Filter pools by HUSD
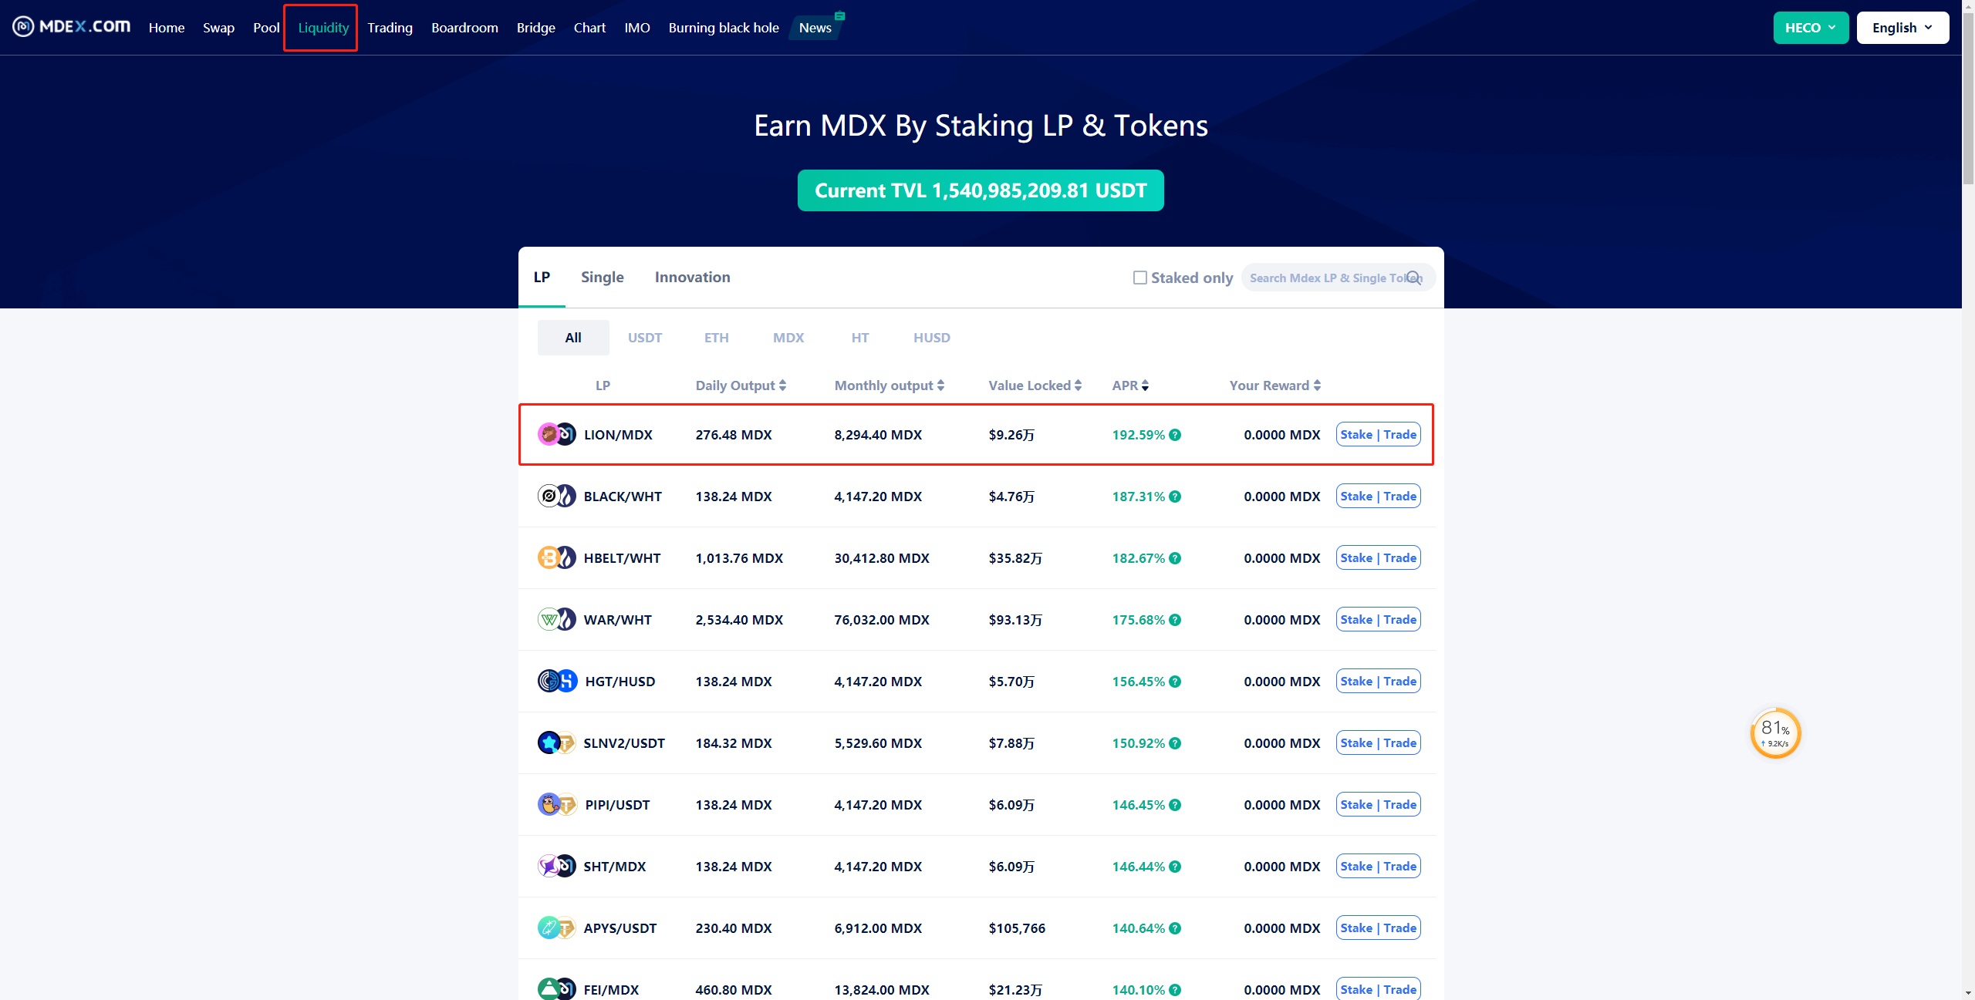The height and width of the screenshot is (1000, 1975). pyautogui.click(x=932, y=338)
